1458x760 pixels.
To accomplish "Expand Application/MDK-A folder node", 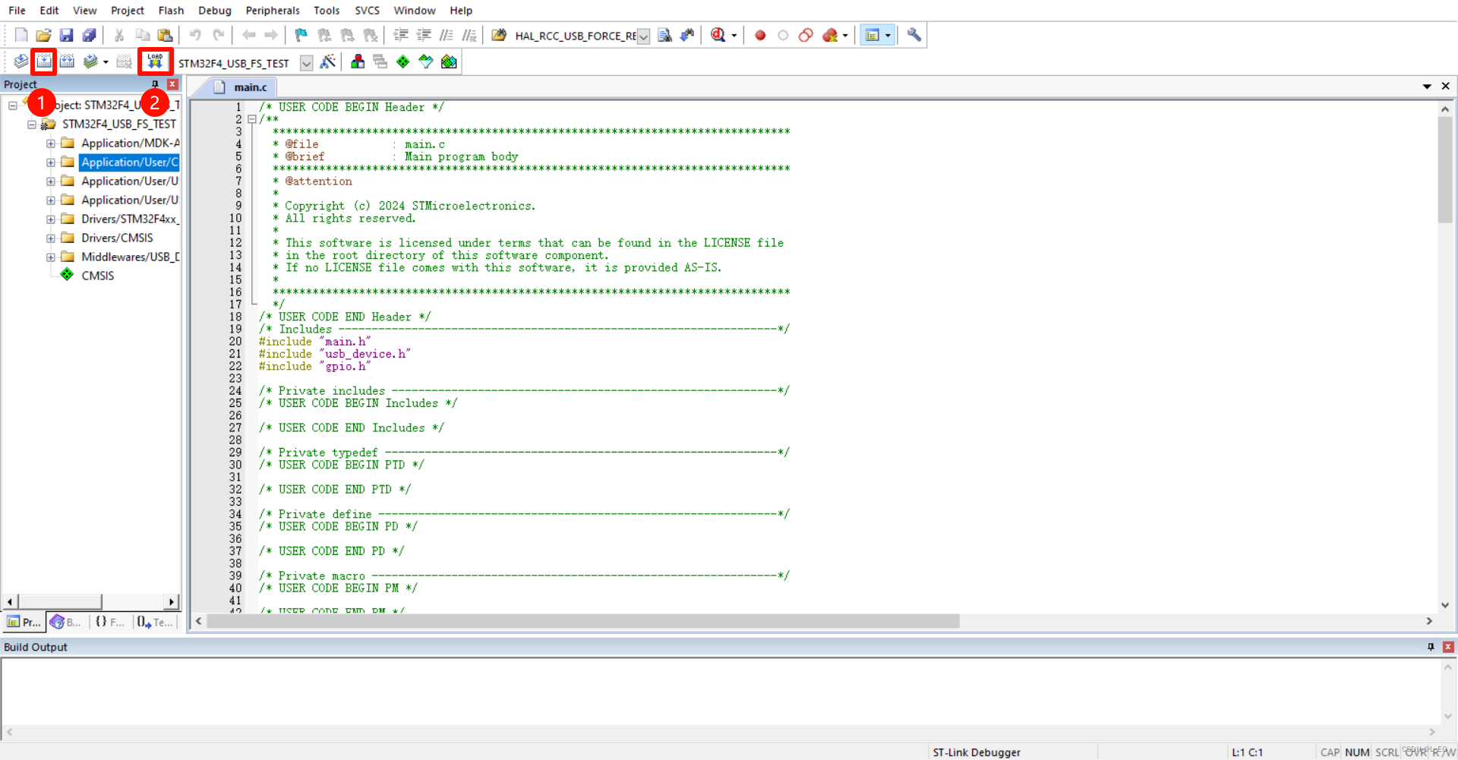I will pyautogui.click(x=51, y=143).
